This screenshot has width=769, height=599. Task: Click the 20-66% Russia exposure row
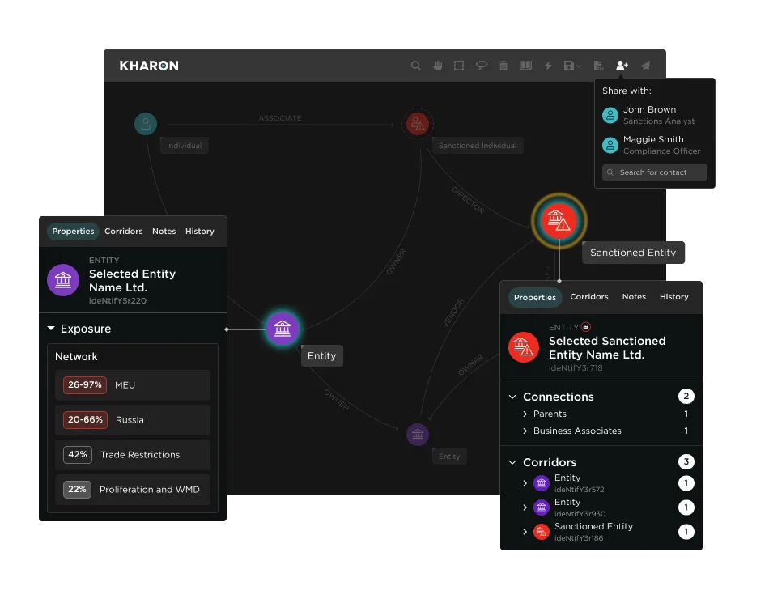pos(133,420)
